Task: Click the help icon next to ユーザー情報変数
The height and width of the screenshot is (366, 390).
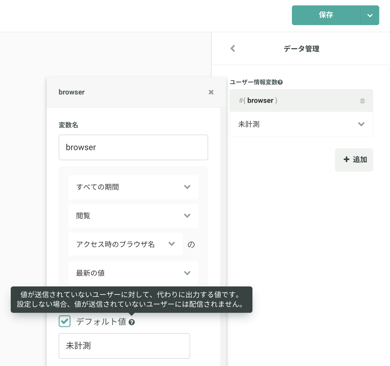Action: (280, 82)
